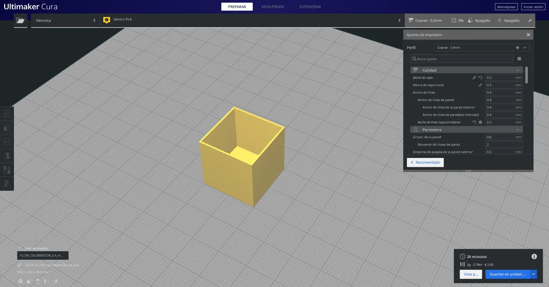Click the print info icon near 26 minutos

coord(534,257)
